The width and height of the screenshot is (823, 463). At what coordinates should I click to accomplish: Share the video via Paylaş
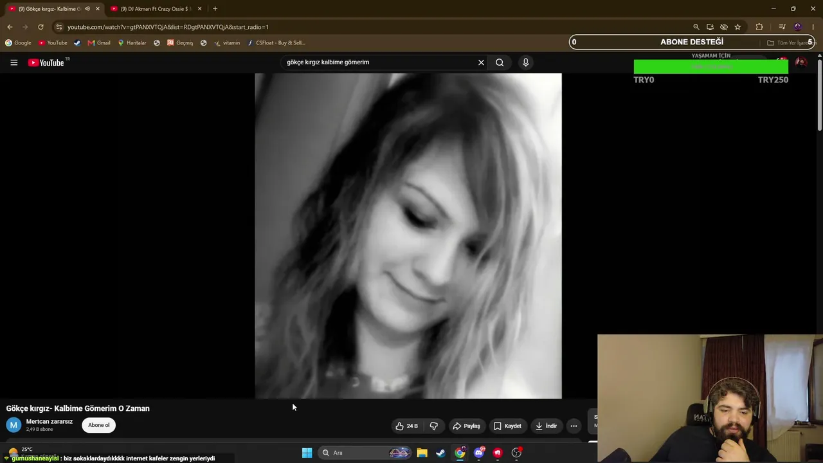(x=467, y=426)
